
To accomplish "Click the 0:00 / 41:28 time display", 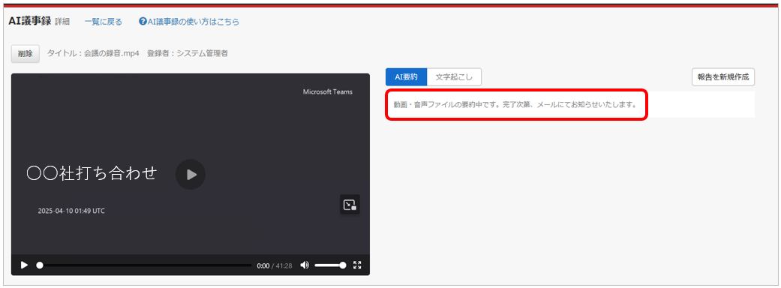I will [275, 265].
